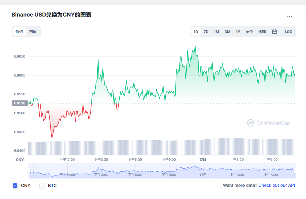
Task: Click the 6.8550 y-axis label
Action: pos(20,94)
